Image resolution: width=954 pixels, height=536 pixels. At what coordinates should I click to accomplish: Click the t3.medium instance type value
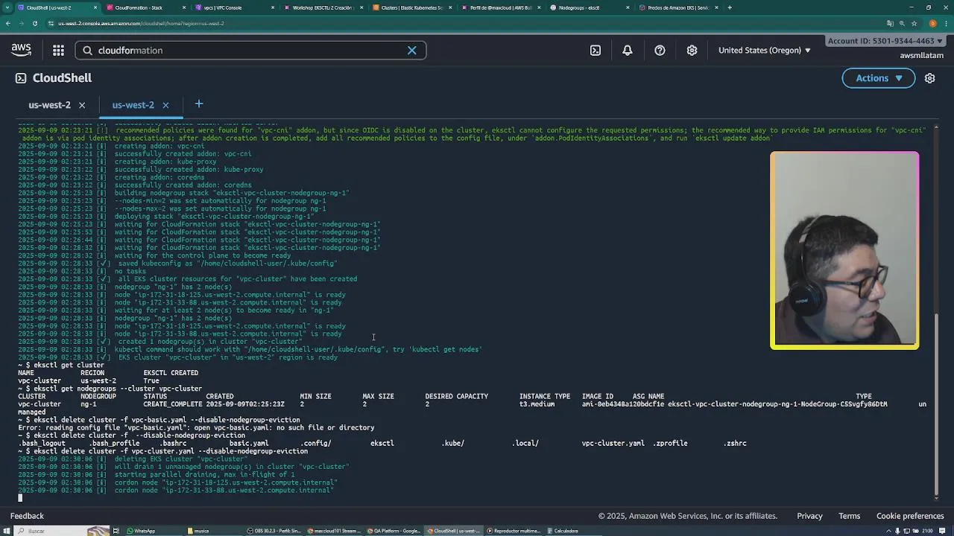(x=537, y=404)
